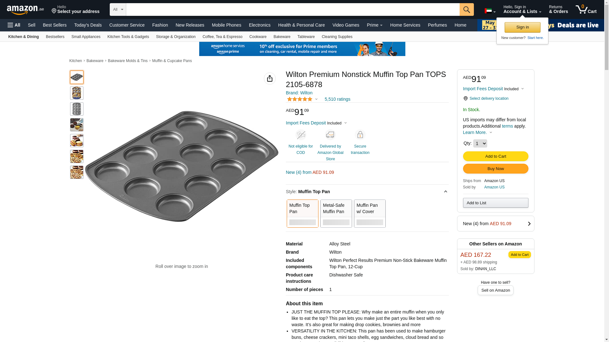The width and height of the screenshot is (609, 342).
Task: Select the second product thumbnail image
Action: tap(77, 93)
